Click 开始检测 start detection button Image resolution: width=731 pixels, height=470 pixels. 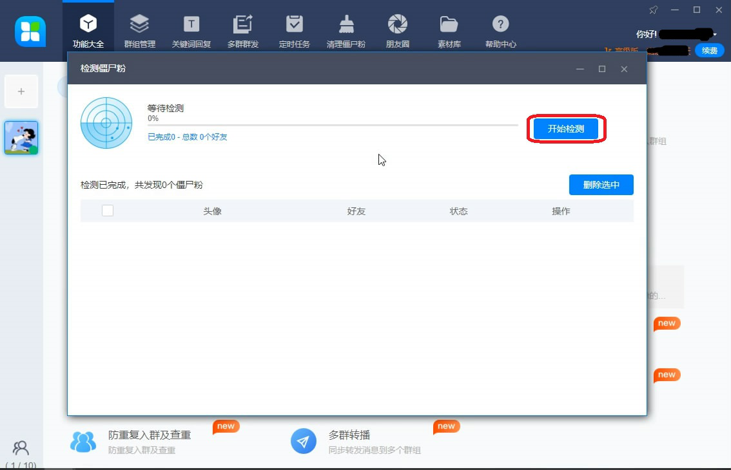coord(566,129)
